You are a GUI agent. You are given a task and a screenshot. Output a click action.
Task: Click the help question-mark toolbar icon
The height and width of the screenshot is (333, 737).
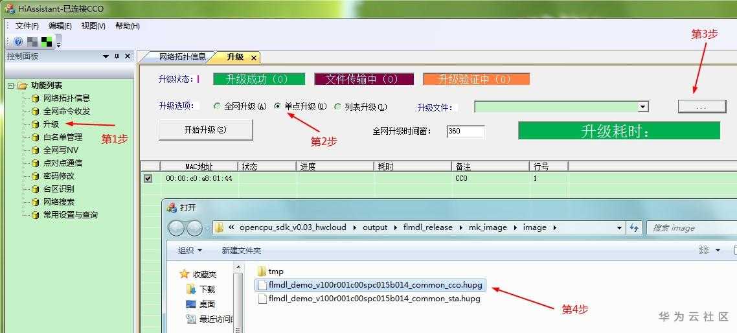(x=18, y=42)
